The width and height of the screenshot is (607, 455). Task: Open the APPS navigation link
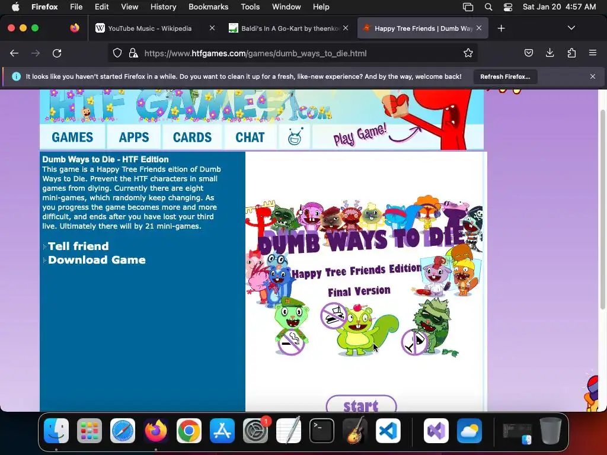tap(134, 137)
